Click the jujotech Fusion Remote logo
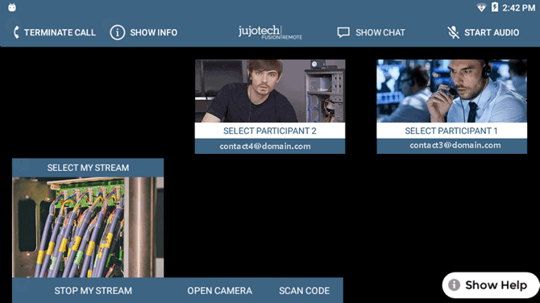540x303 pixels. click(x=270, y=32)
